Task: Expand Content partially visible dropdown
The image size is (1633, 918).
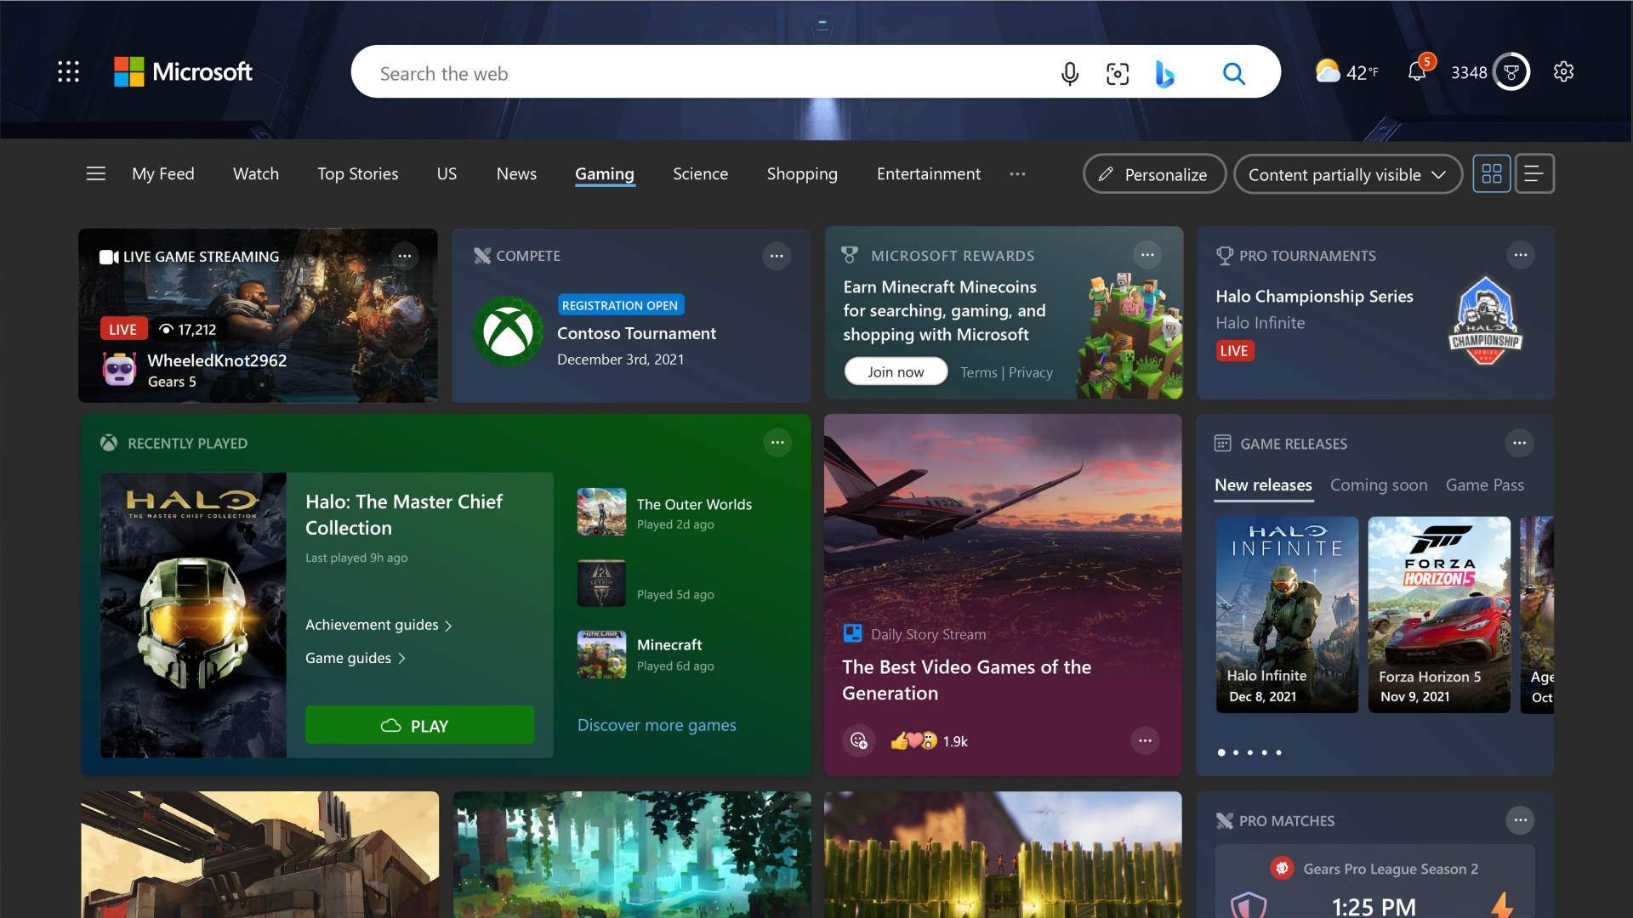Action: (1347, 174)
